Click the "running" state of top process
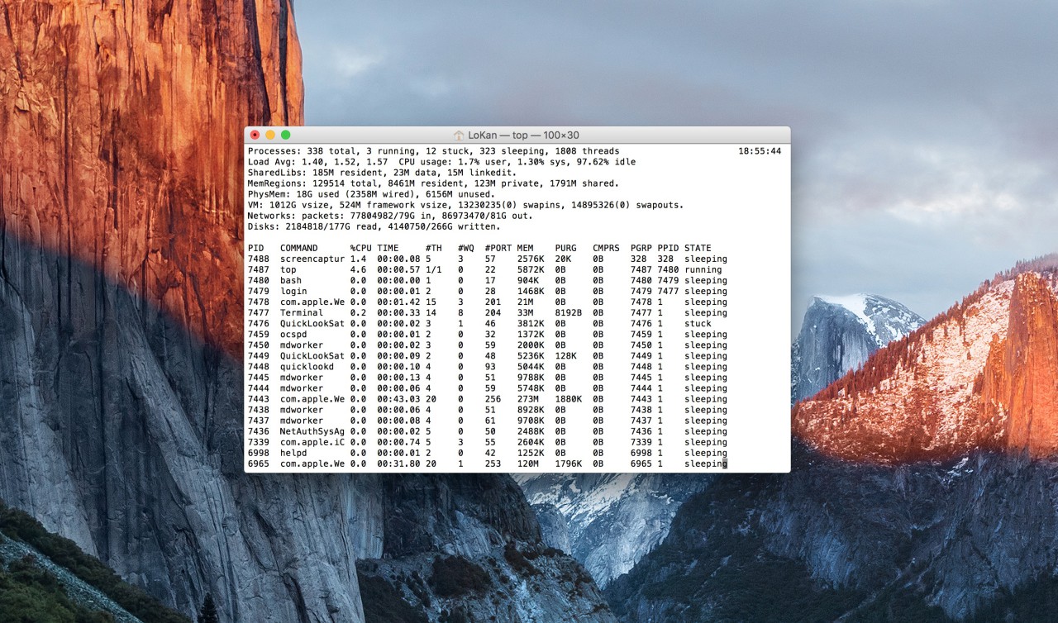 pyautogui.click(x=703, y=269)
